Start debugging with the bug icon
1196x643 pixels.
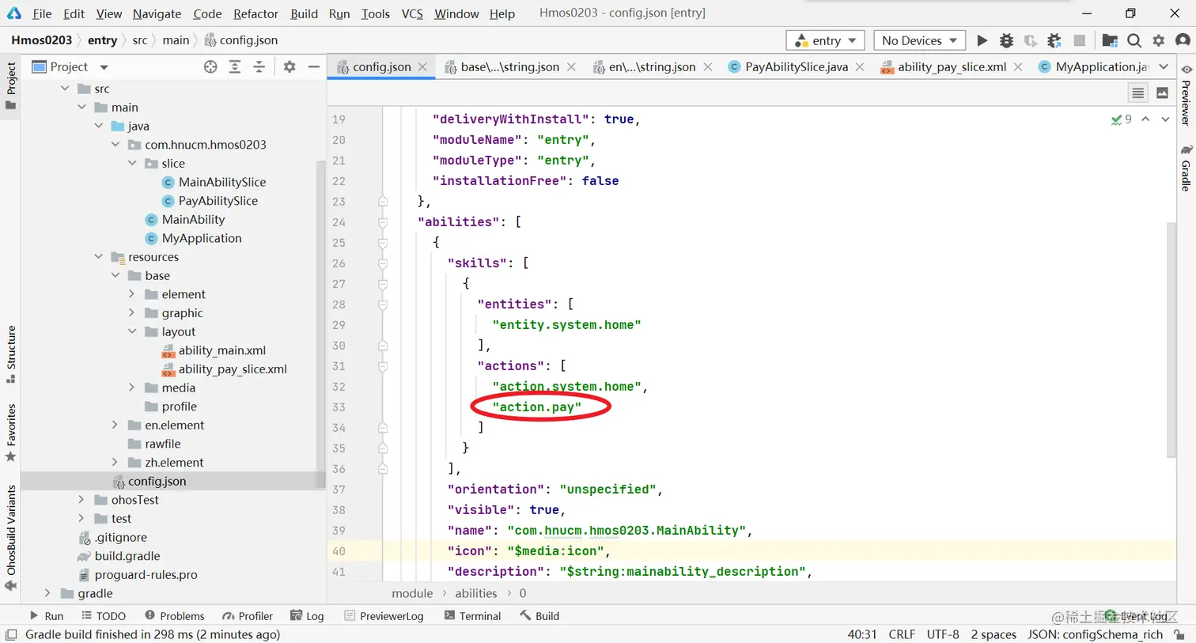(x=1006, y=40)
